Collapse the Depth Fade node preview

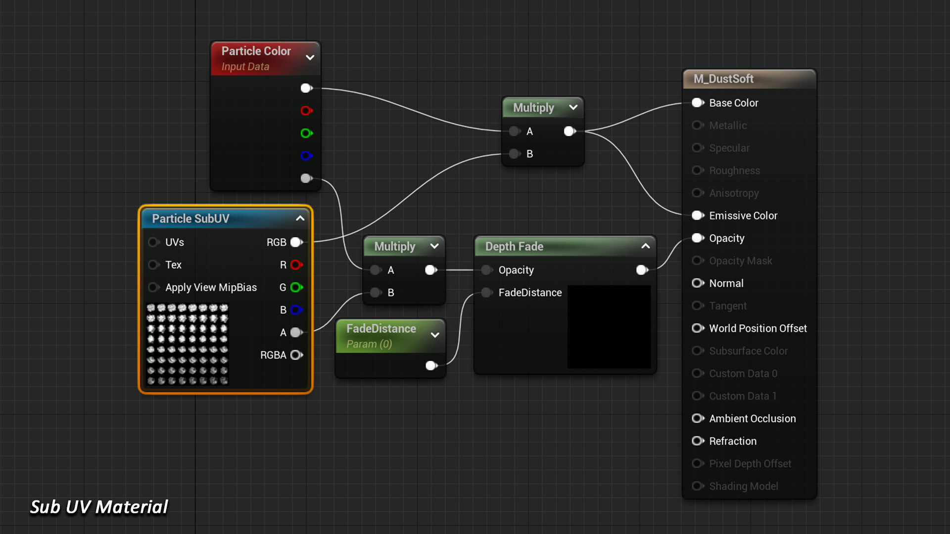pyautogui.click(x=646, y=246)
